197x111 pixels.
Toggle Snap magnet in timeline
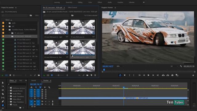(36, 87)
